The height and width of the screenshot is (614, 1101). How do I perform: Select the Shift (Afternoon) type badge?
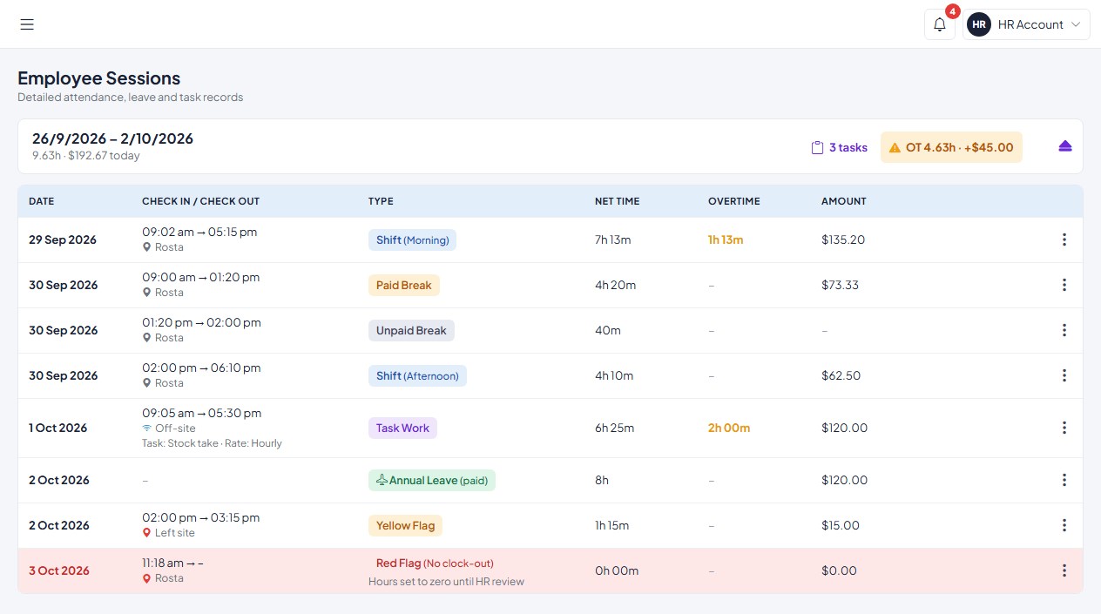417,375
